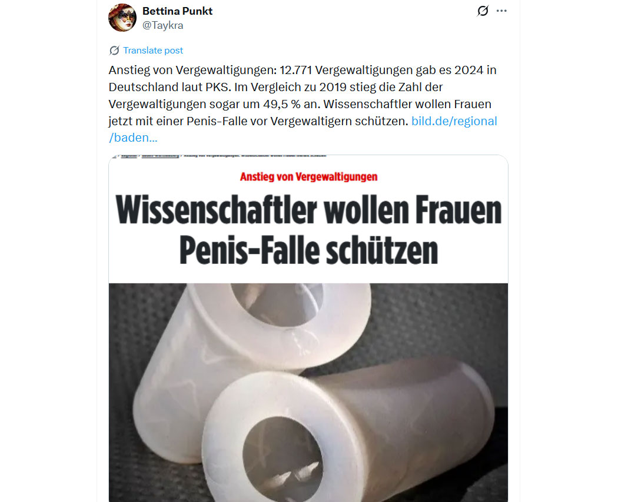
Task: Click the Translate post link
Action: click(x=153, y=51)
